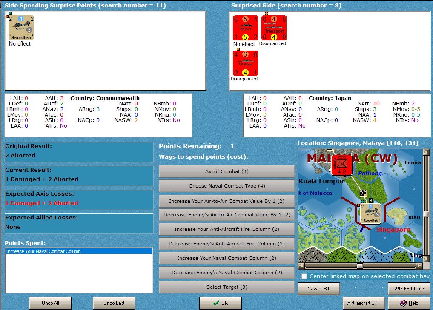Select the 'Increase Your Naval Combat Column' entry in Points Spent

[79, 251]
